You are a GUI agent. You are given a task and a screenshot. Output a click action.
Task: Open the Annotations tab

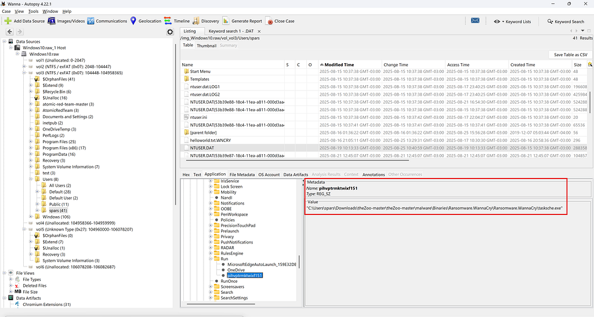point(374,174)
